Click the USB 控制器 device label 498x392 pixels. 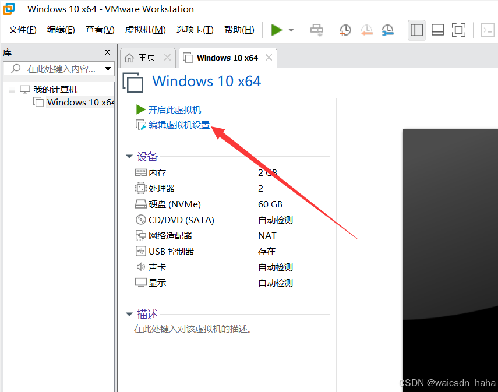point(171,251)
